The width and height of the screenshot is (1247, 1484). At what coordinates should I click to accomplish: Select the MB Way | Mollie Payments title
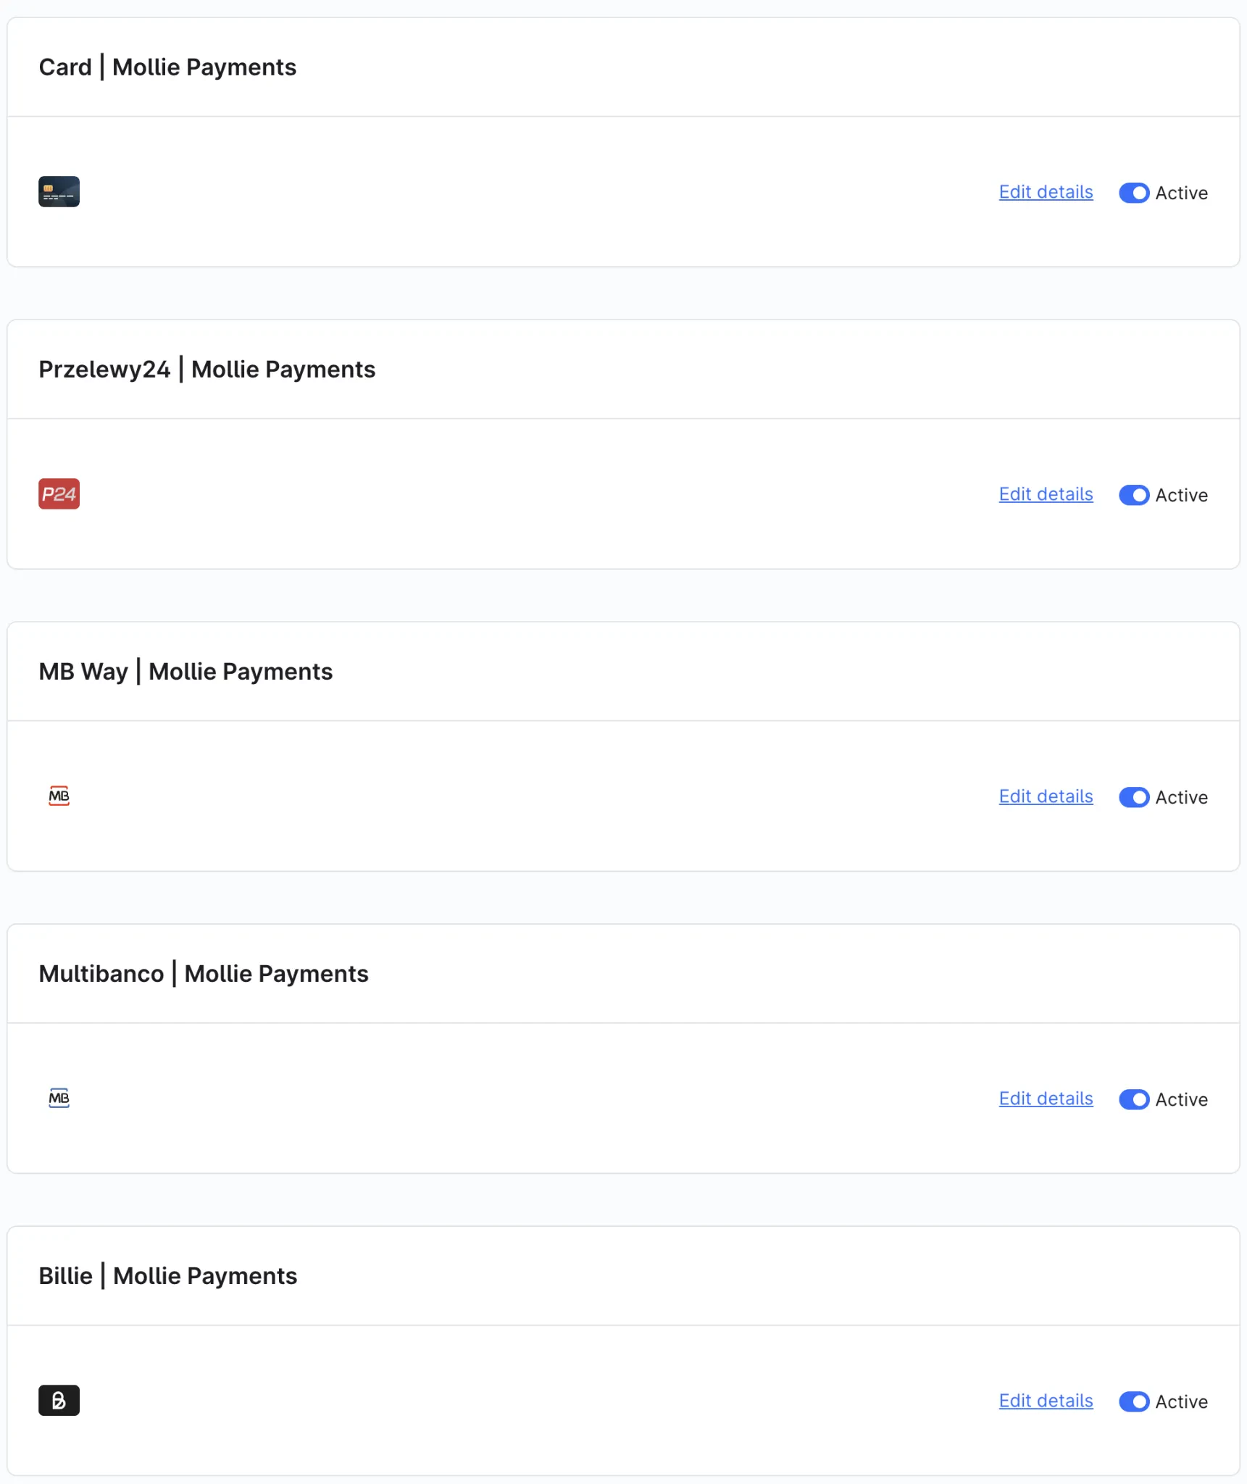pos(185,672)
